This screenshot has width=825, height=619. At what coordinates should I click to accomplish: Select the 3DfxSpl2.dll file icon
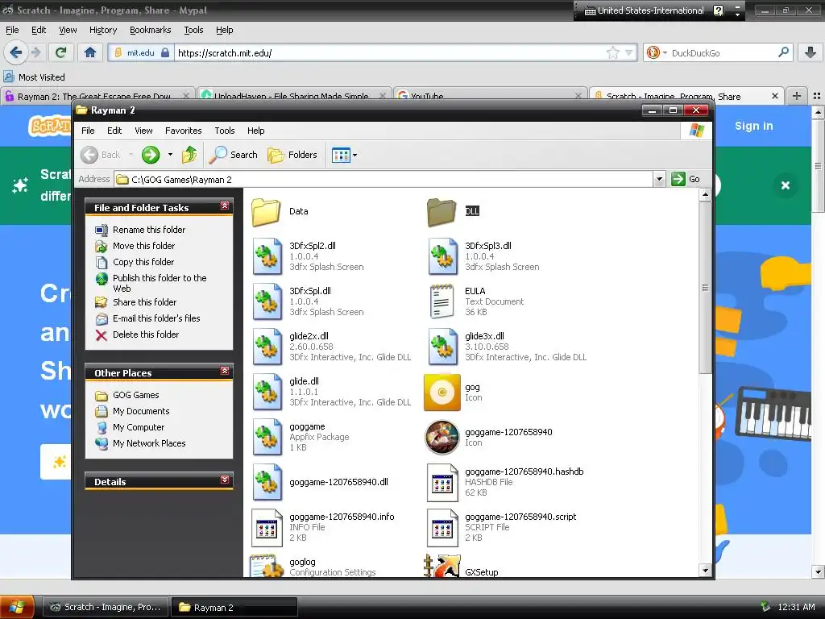[267, 256]
